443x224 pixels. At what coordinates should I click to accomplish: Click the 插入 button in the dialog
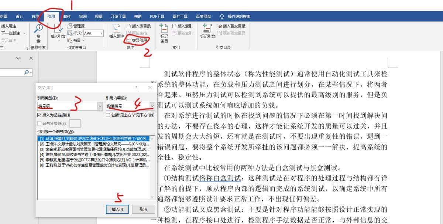(x=117, y=209)
